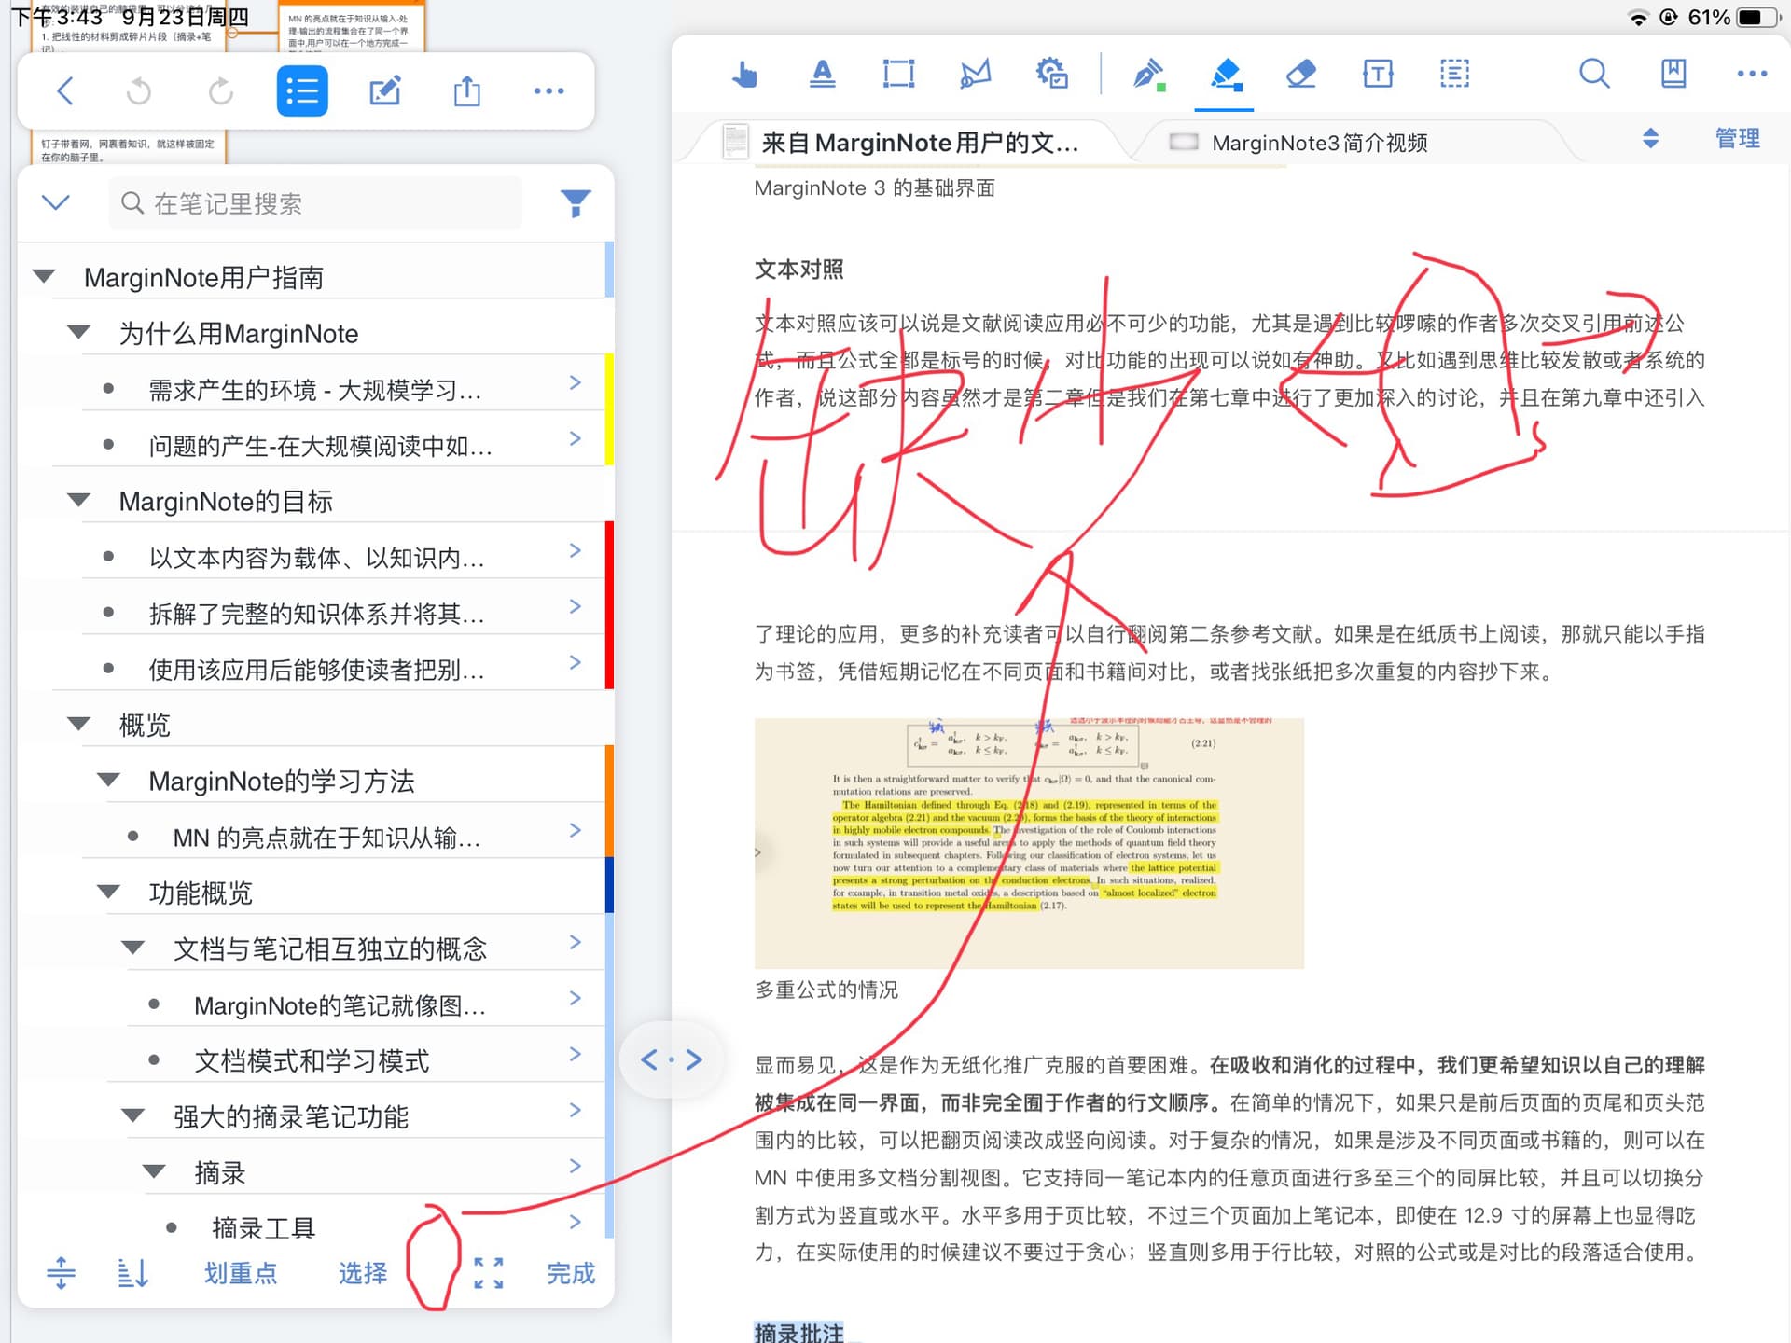
Task: Collapse the outline panel chevron
Action: [x=56, y=202]
